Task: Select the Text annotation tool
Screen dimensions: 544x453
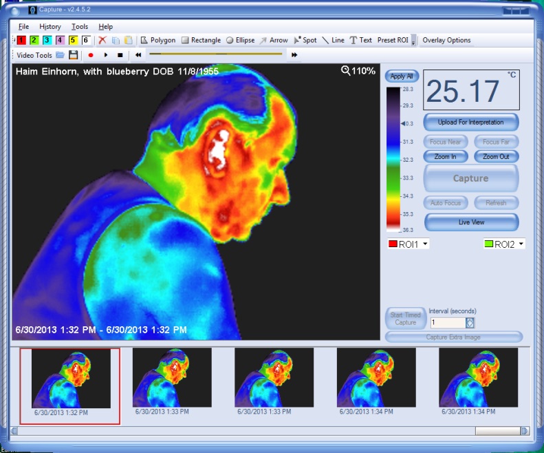Action: [x=361, y=41]
